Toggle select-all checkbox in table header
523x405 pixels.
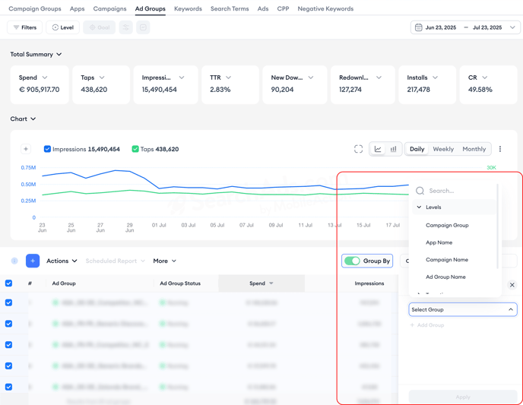8,283
